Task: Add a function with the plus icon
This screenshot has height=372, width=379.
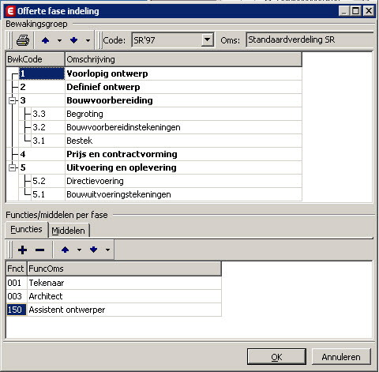Action: (x=22, y=250)
